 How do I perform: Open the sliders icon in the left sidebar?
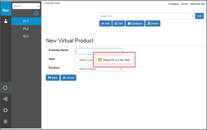click(x=5, y=121)
